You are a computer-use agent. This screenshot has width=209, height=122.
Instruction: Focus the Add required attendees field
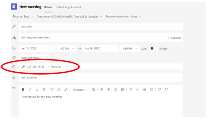coord(101,37)
